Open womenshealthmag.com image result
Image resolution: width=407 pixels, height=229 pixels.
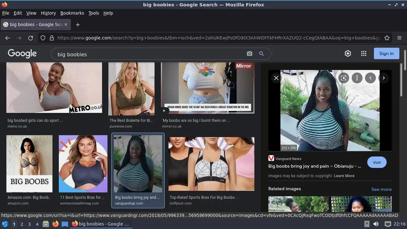coord(83,164)
